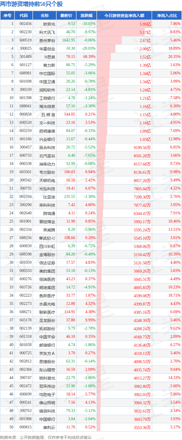Click 今日游资资金净流入额 column header
182x440 pixels.
tap(124, 16)
